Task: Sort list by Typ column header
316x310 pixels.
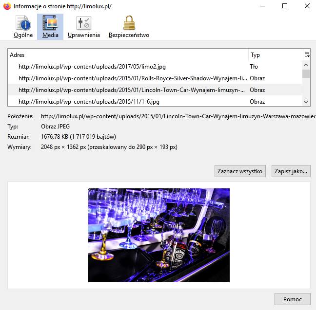Action: click(276, 55)
